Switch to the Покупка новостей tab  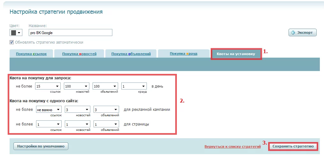(79, 54)
